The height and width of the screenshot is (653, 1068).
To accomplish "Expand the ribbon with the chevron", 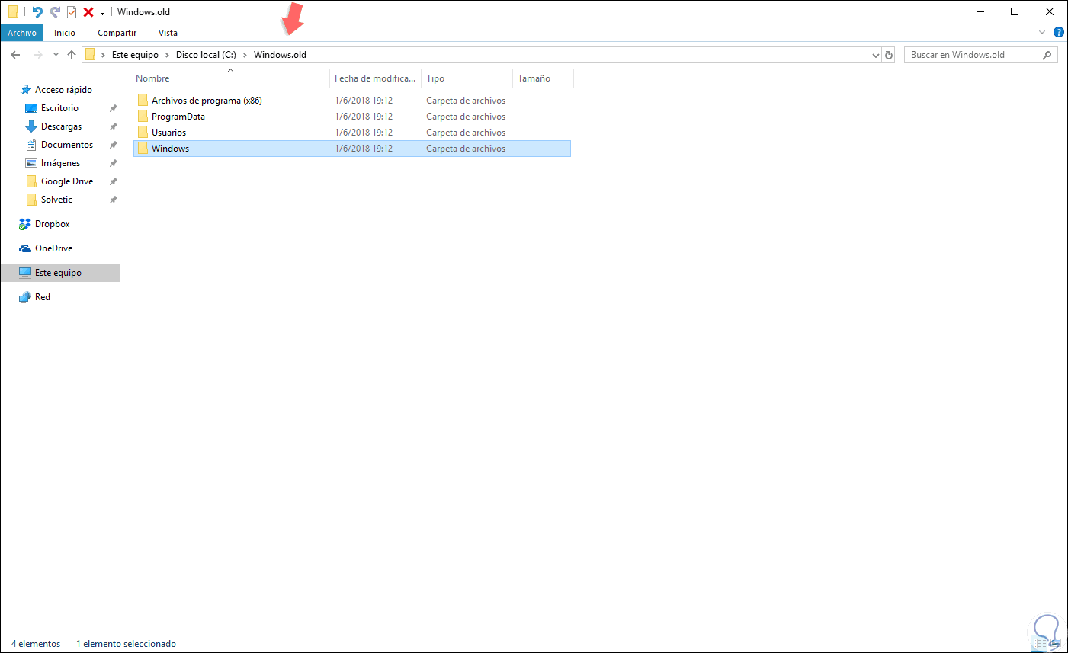I will point(1042,33).
